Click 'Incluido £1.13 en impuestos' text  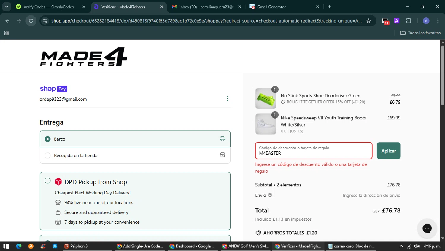click(x=283, y=219)
